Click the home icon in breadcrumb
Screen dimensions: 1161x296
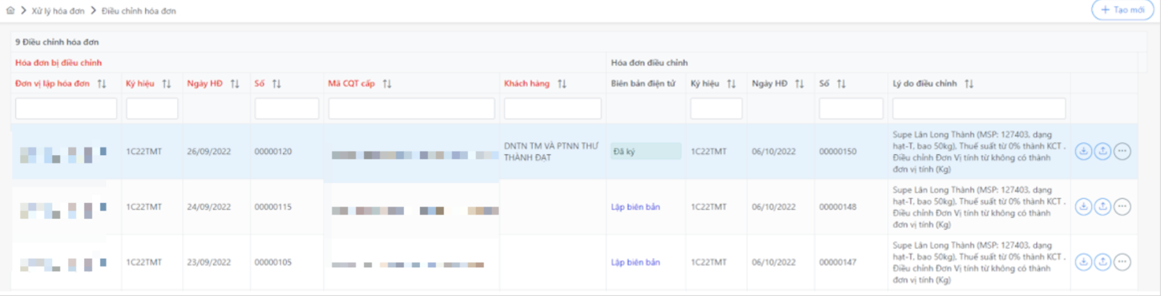point(10,10)
